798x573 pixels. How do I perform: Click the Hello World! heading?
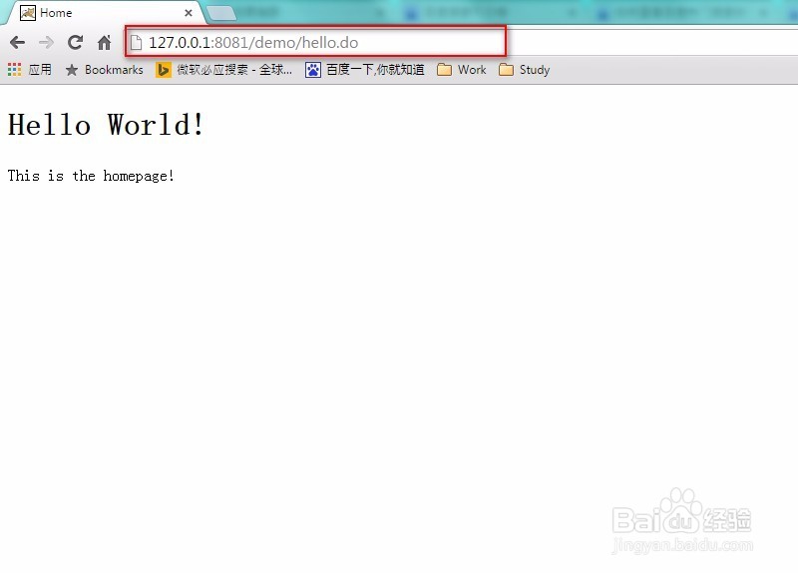click(106, 125)
